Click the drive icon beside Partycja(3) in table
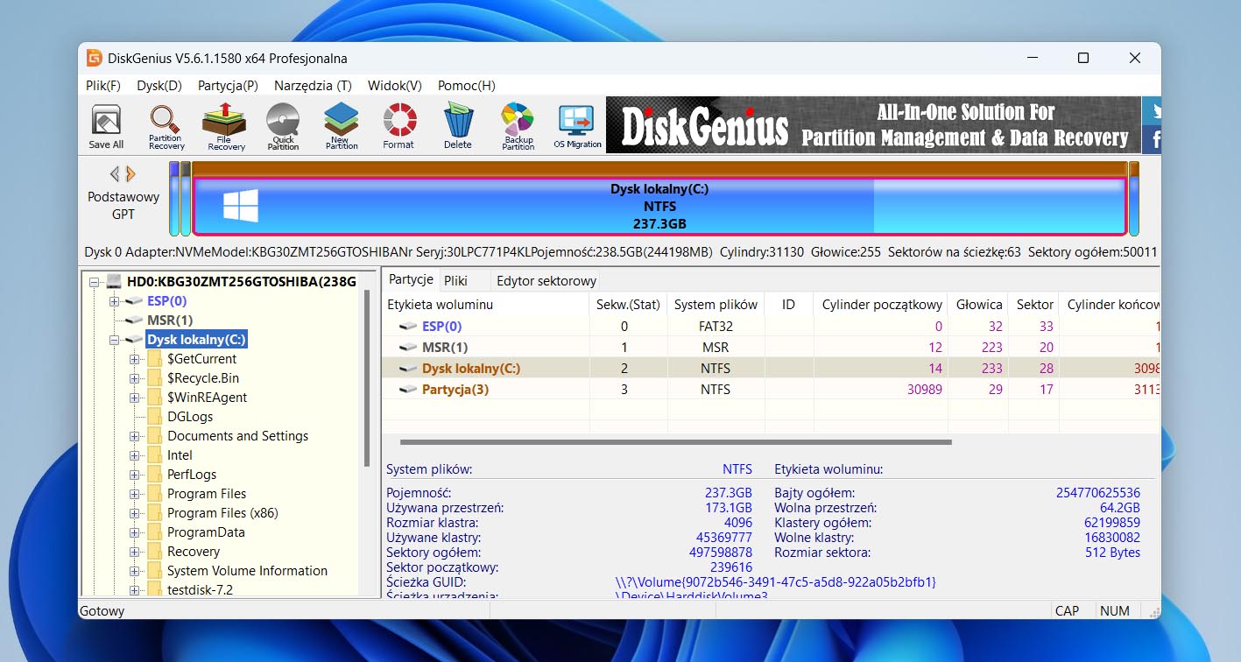 [408, 390]
